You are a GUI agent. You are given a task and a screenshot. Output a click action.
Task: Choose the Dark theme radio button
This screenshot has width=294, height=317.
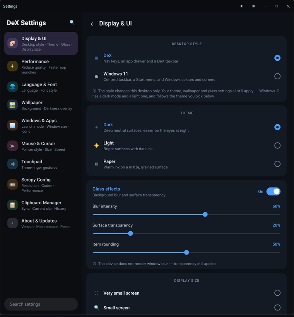[277, 127]
